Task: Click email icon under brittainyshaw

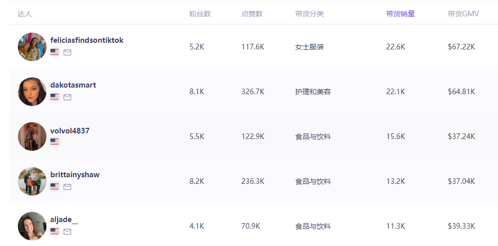Action: point(67,186)
